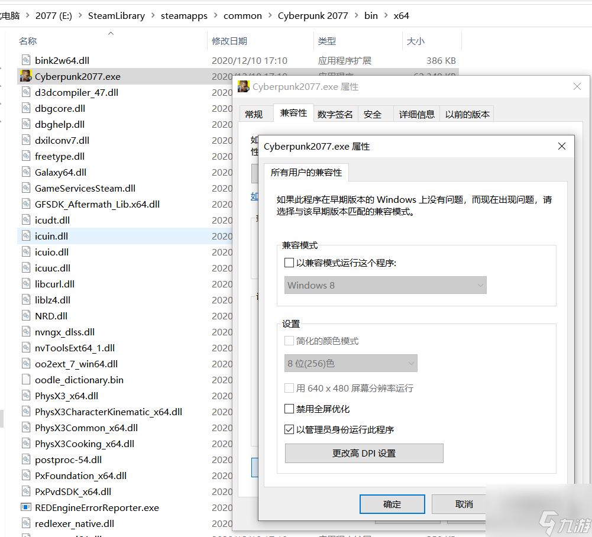Close the front Cyberpunk2077.exe 属性 dialog

point(562,146)
